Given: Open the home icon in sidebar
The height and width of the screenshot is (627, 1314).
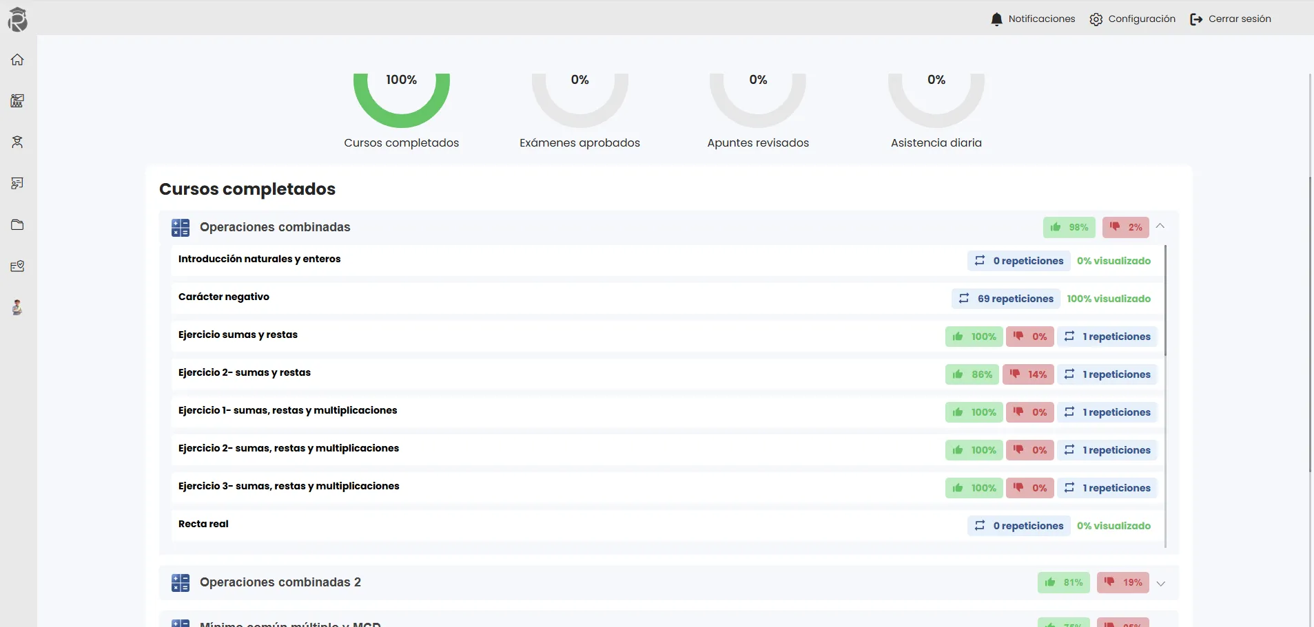Looking at the screenshot, I should (x=17, y=60).
